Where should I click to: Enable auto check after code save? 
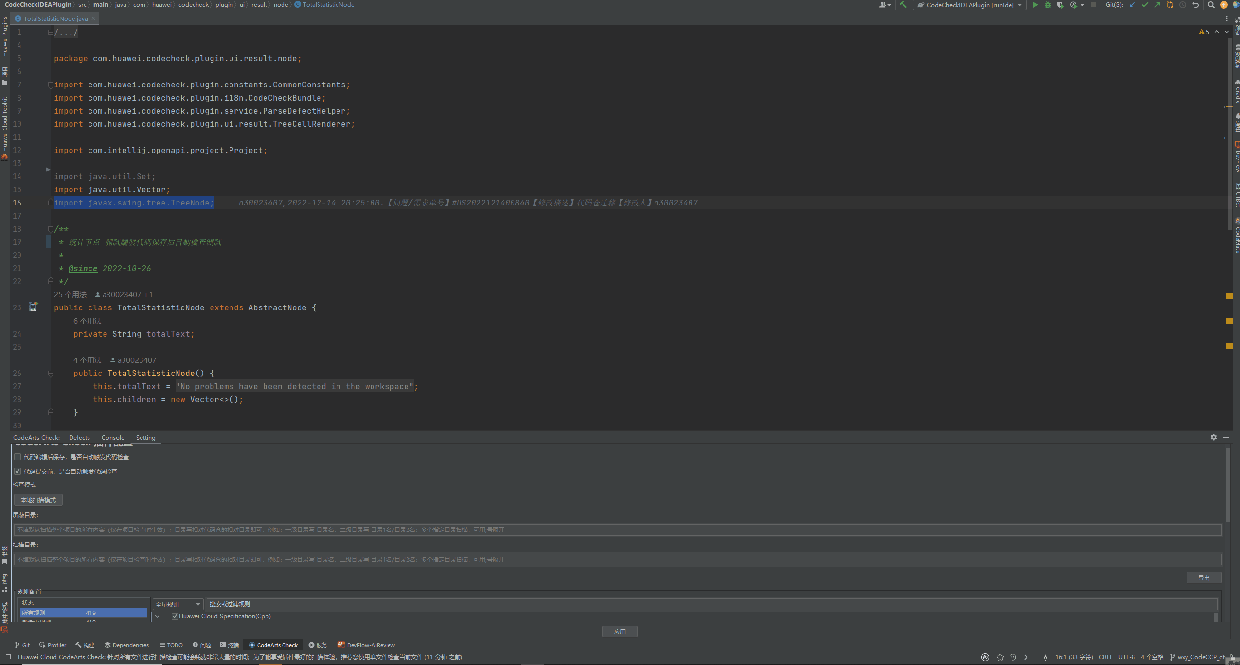(x=18, y=457)
